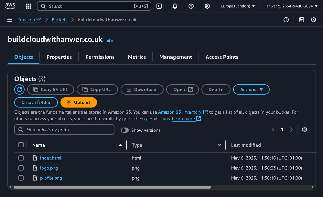Click the Create folder button

coord(36,102)
